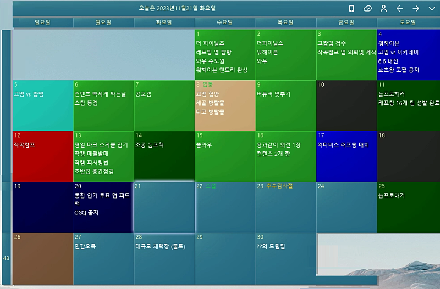This screenshot has width=440, height=289.
Task: Click '버튜버 맞추기' event on day 9
Action: [273, 94]
